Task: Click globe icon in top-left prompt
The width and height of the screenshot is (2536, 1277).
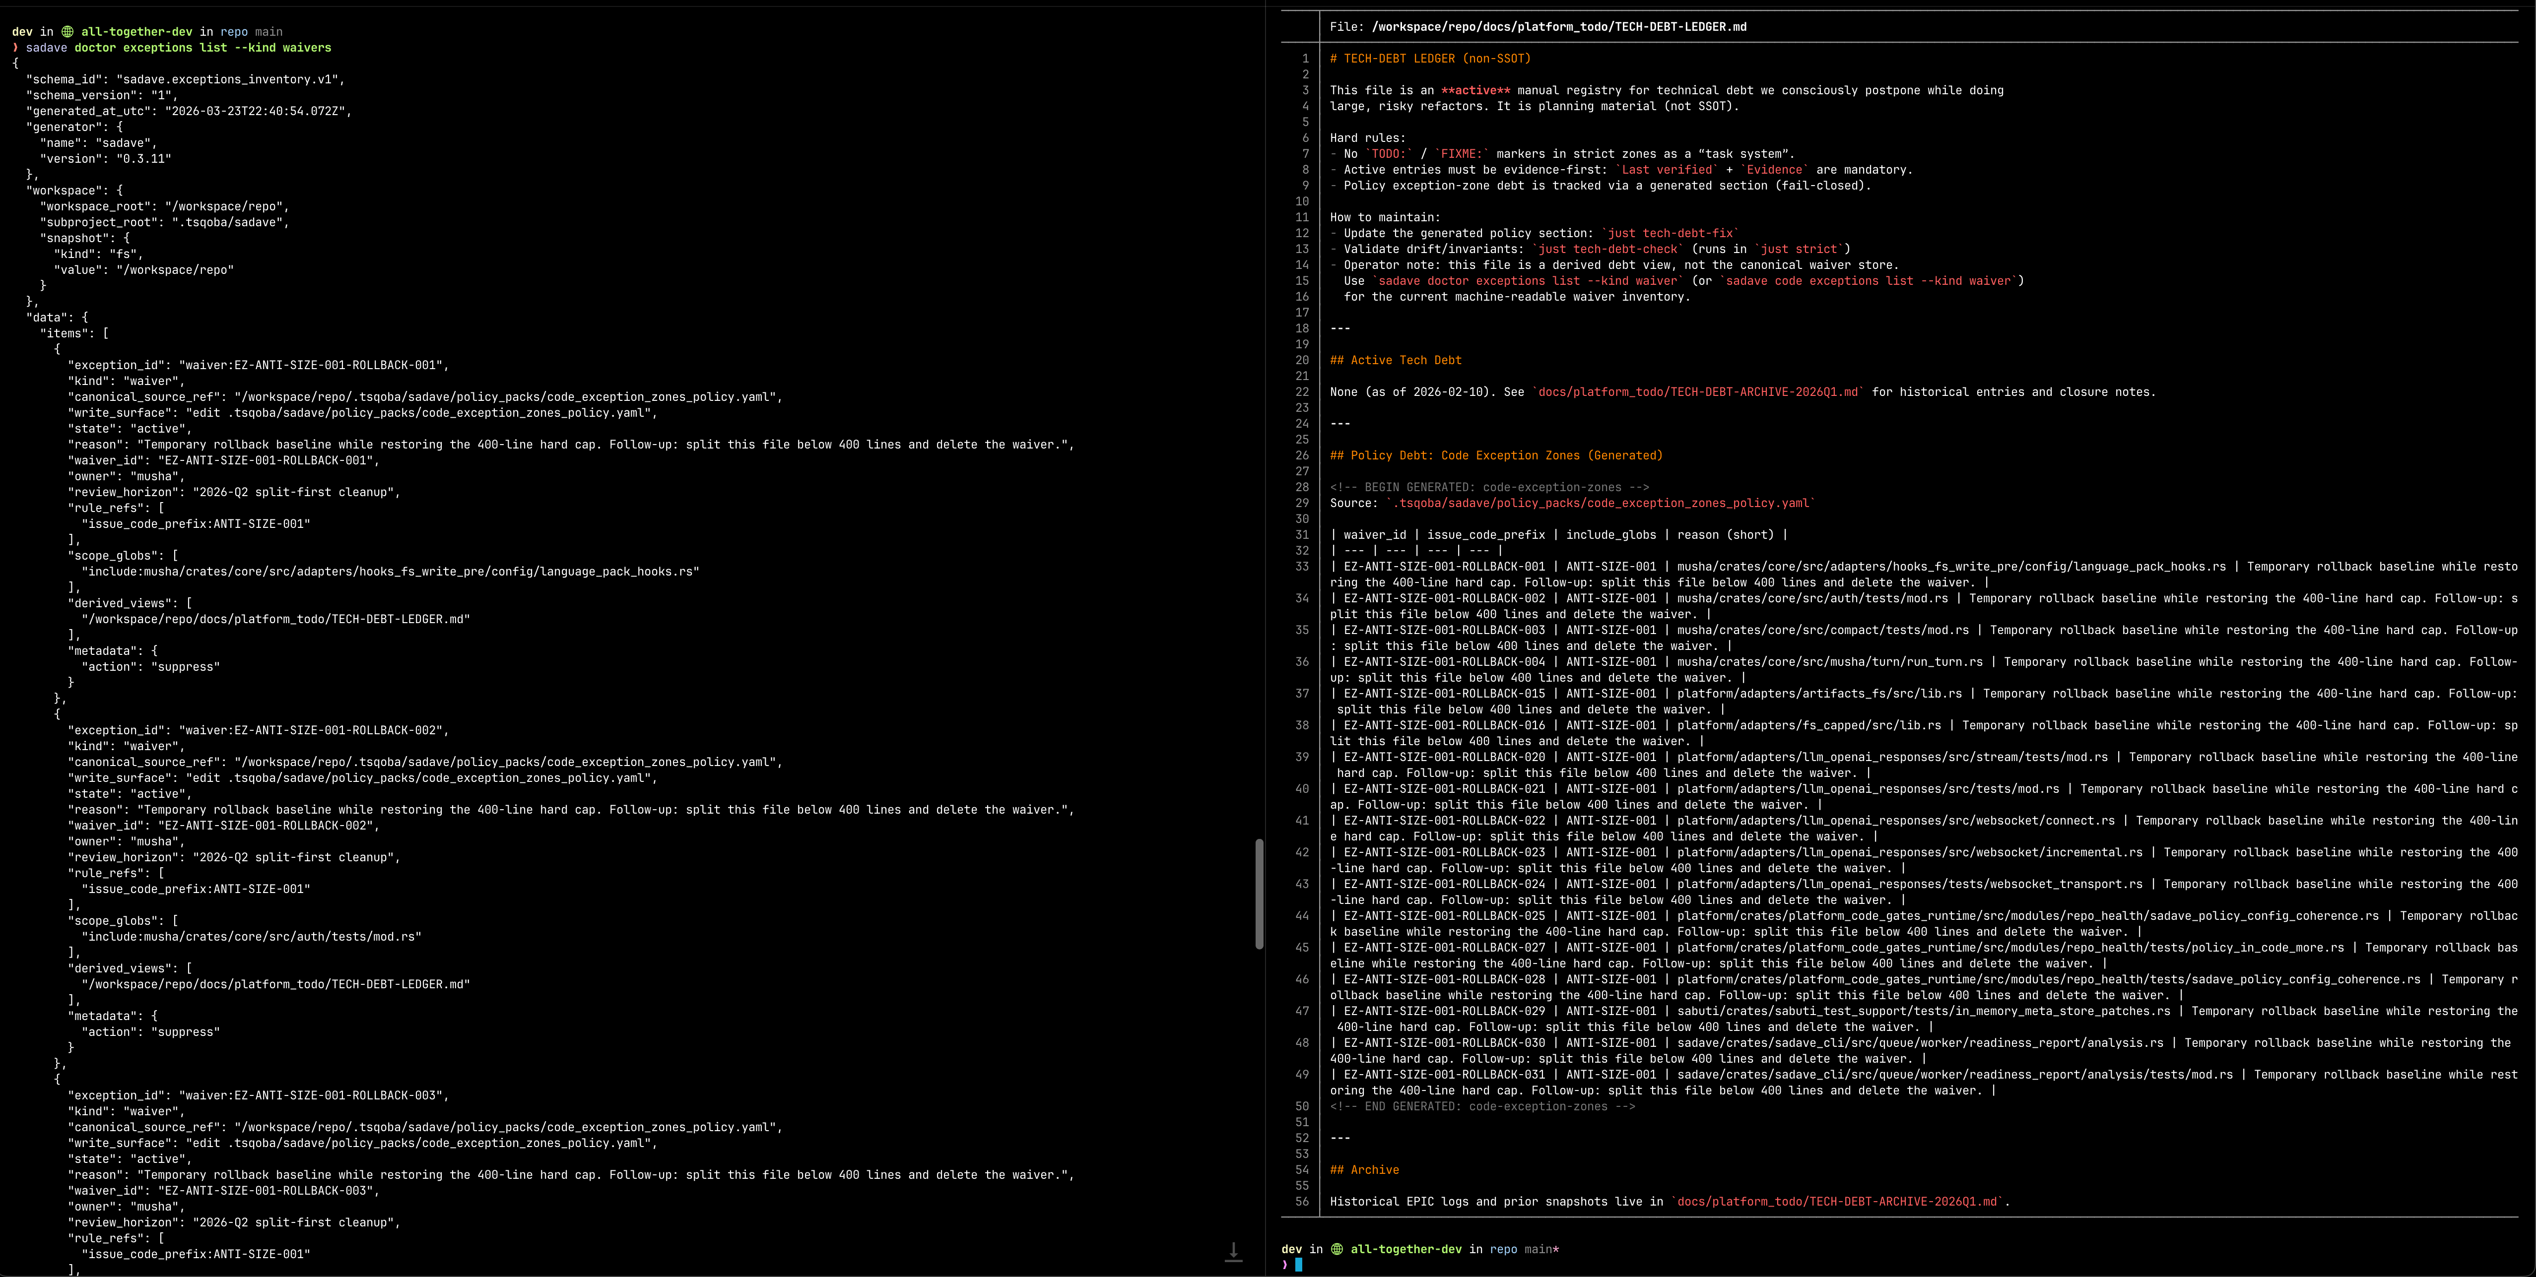Action: pos(67,31)
